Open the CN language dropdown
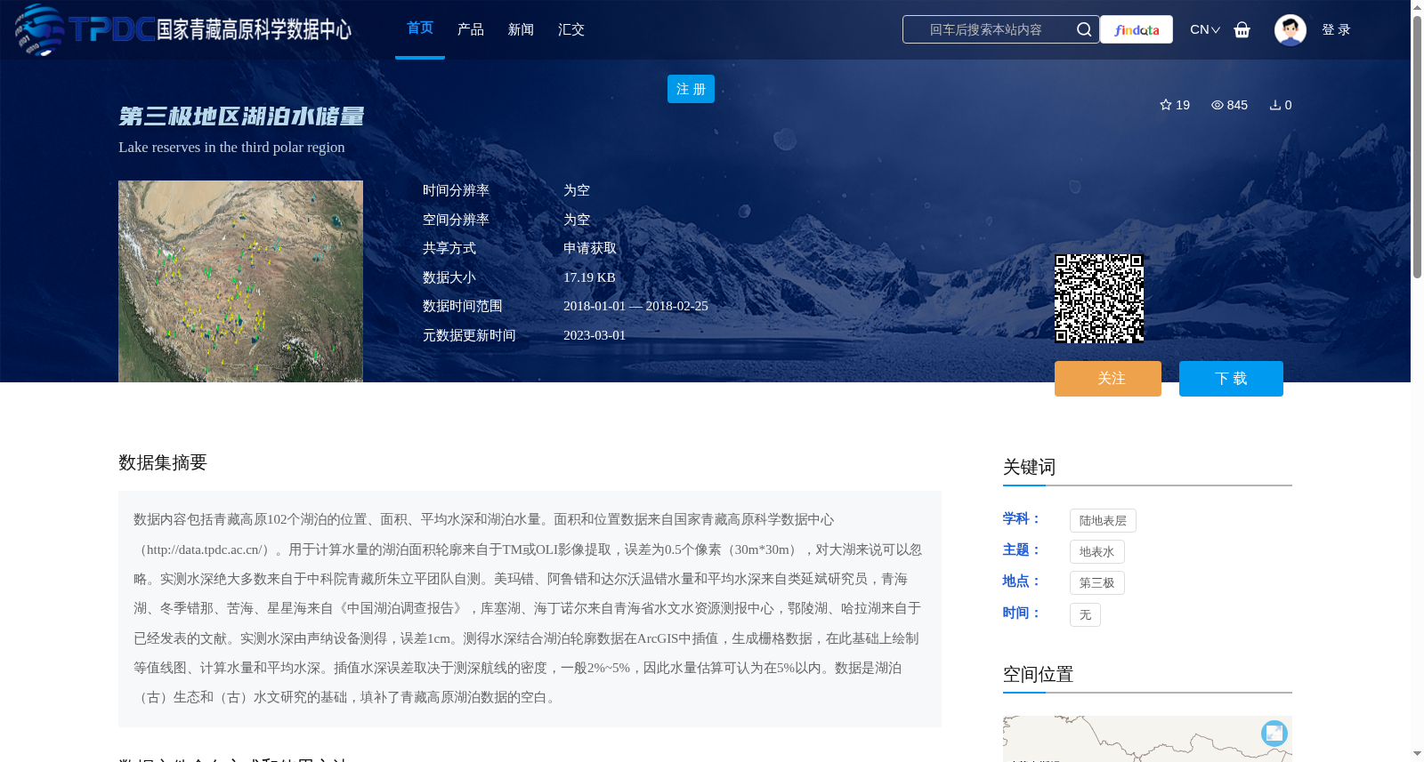Image resolution: width=1424 pixels, height=762 pixels. click(x=1205, y=29)
